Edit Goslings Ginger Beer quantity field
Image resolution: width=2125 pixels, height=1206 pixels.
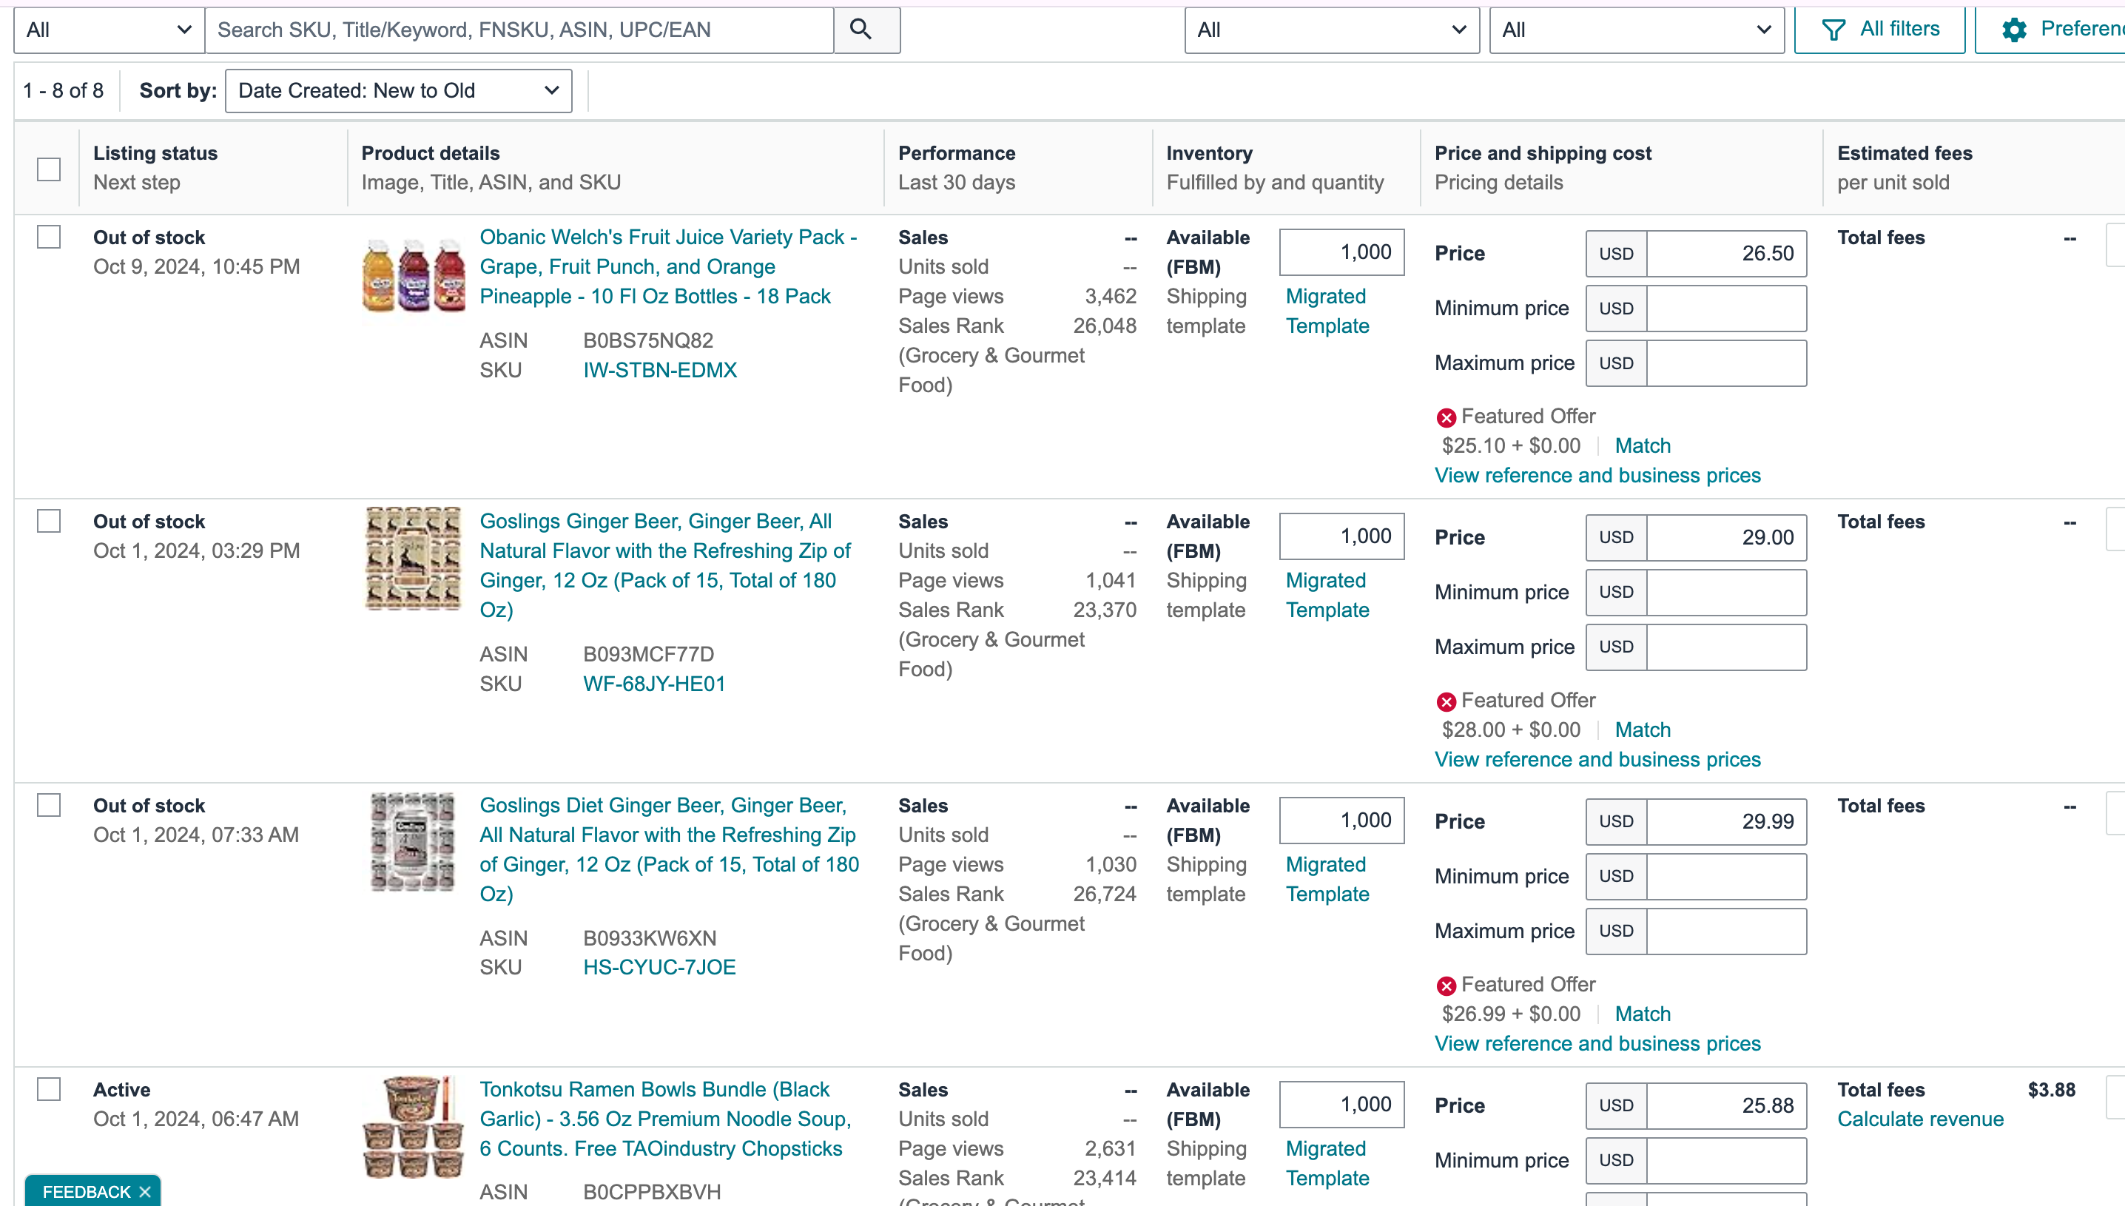pyautogui.click(x=1341, y=536)
